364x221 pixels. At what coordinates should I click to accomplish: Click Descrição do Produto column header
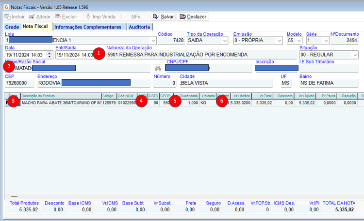[x=61, y=96]
